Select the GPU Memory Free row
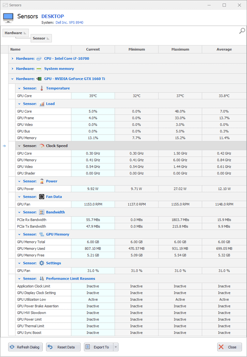This screenshot has width=247, height=357. (x=131, y=255)
